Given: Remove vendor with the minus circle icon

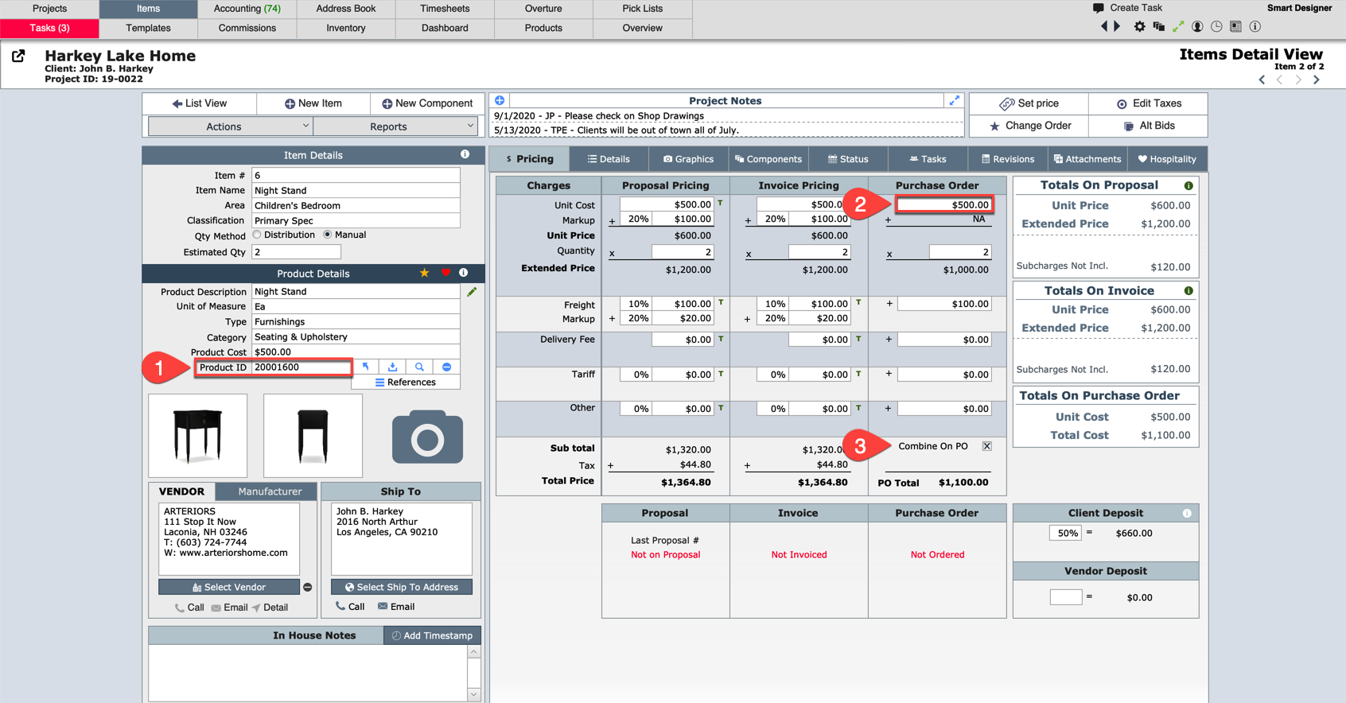Looking at the screenshot, I should pos(308,587).
